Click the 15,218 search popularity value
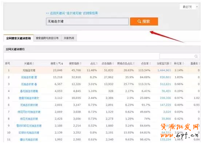The height and width of the screenshot is (143, 202). coord(58,77)
